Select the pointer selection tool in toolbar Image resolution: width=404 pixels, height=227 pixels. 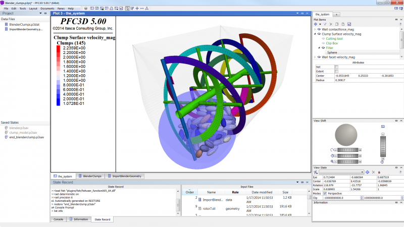pos(128,9)
